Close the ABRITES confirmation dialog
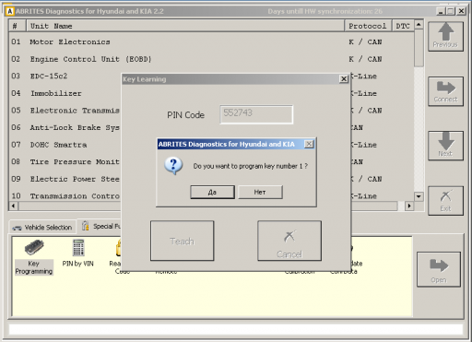Screen dimensions: 472x342 tap(309, 144)
